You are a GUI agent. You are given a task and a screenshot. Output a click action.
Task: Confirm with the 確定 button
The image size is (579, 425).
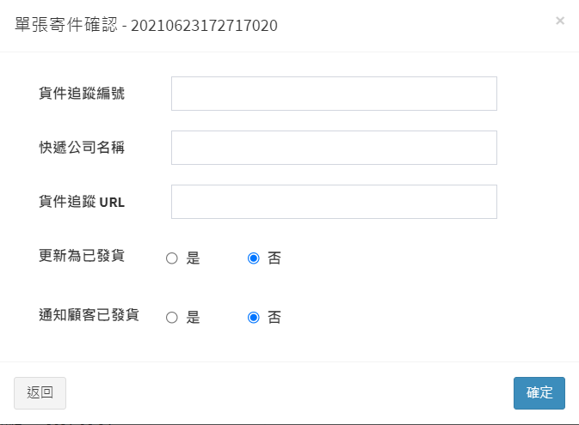pos(539,392)
